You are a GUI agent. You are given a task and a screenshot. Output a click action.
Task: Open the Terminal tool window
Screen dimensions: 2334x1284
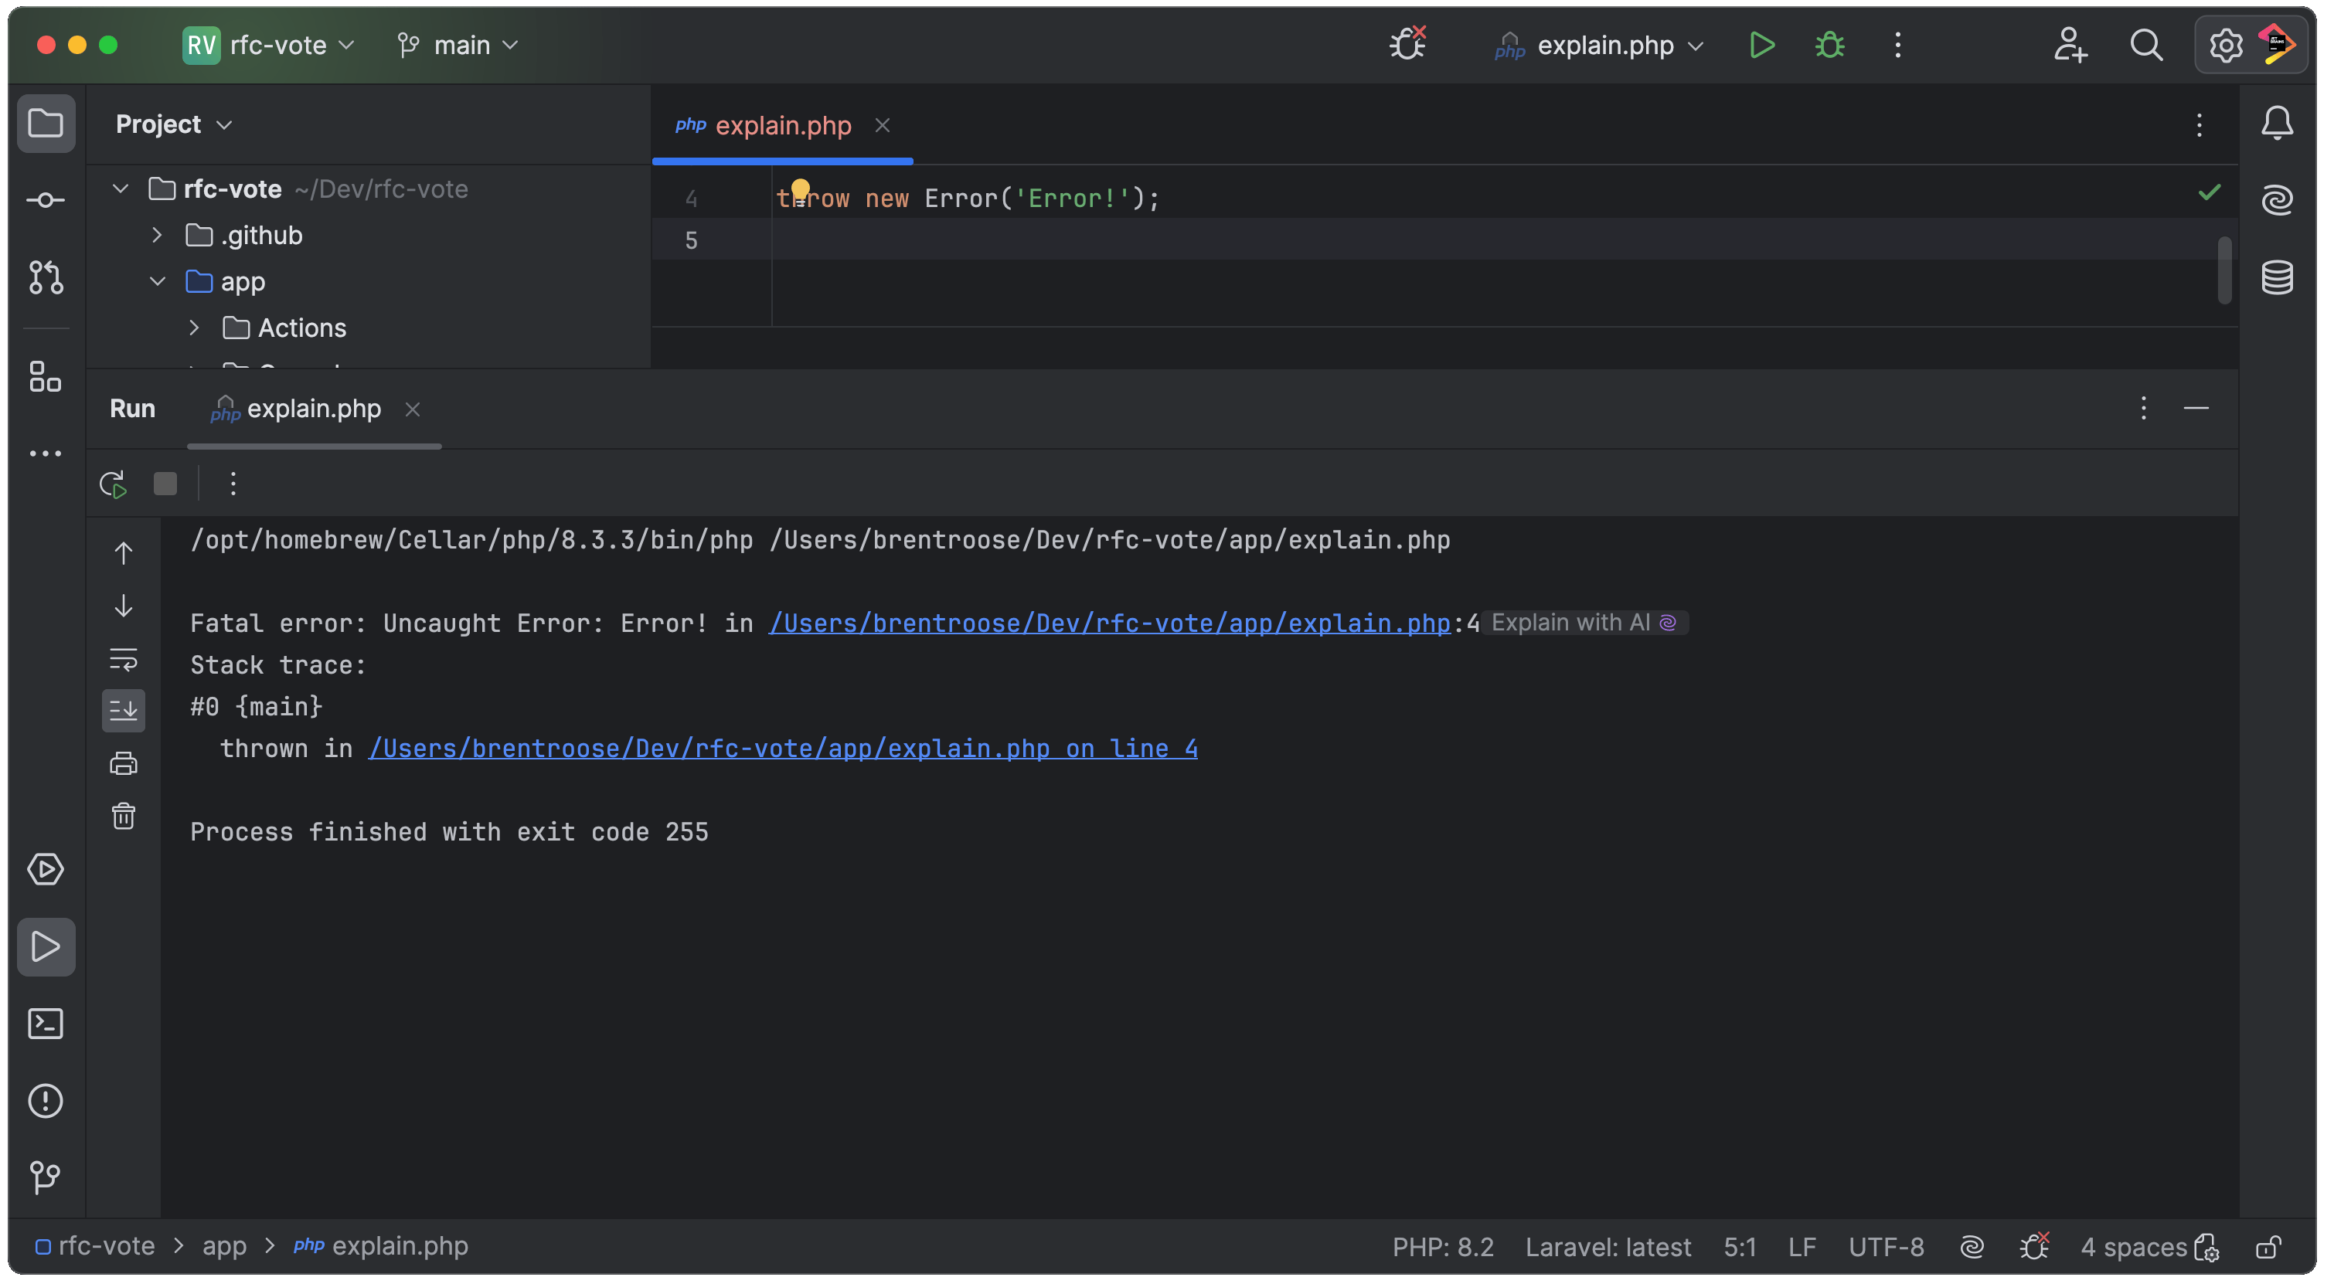tap(46, 1023)
